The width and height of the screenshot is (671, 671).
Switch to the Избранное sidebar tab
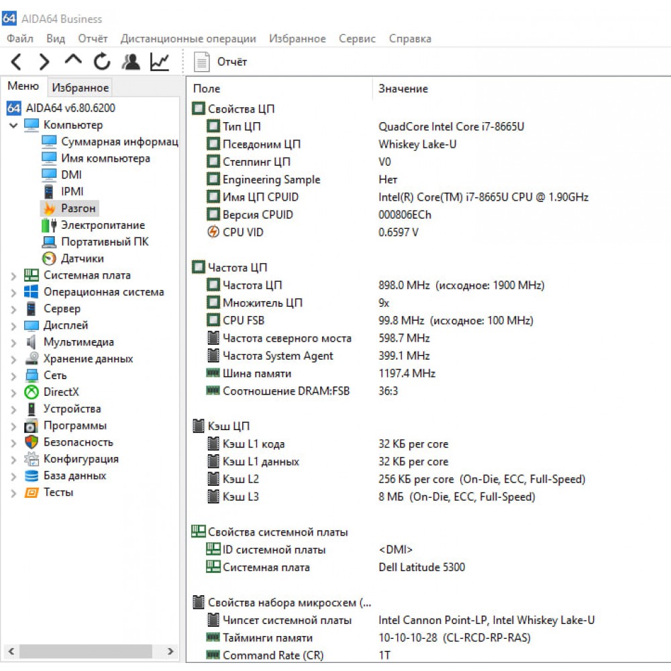pyautogui.click(x=80, y=87)
